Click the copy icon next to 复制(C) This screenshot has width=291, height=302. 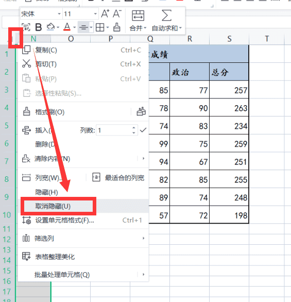[26, 50]
